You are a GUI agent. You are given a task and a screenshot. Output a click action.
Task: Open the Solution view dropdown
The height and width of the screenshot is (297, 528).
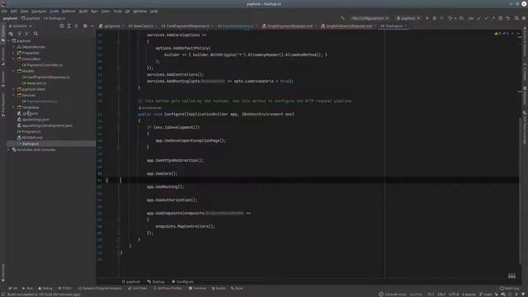click(20, 26)
